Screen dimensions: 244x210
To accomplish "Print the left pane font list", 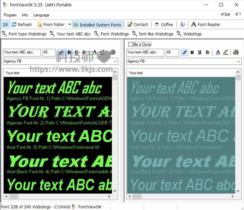I will click(113, 52).
